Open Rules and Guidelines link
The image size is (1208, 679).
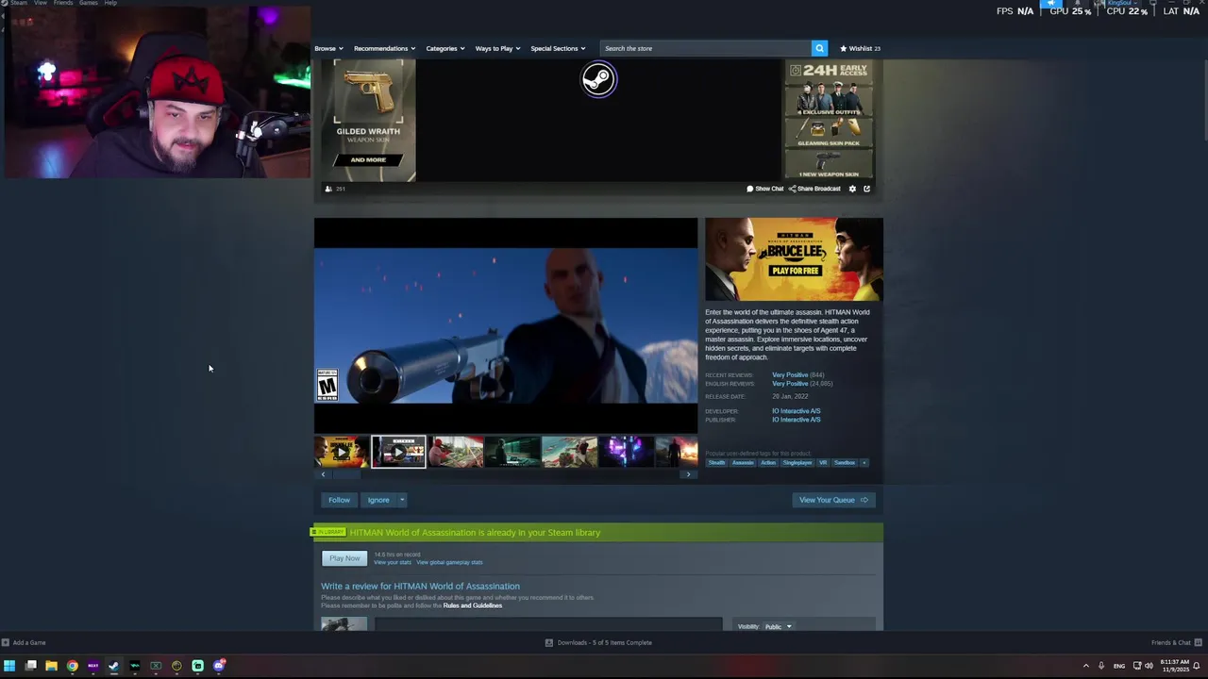[x=473, y=605]
